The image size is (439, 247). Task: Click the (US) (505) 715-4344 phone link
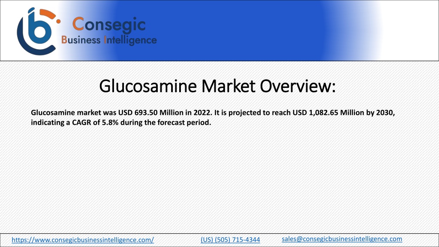pos(230,240)
